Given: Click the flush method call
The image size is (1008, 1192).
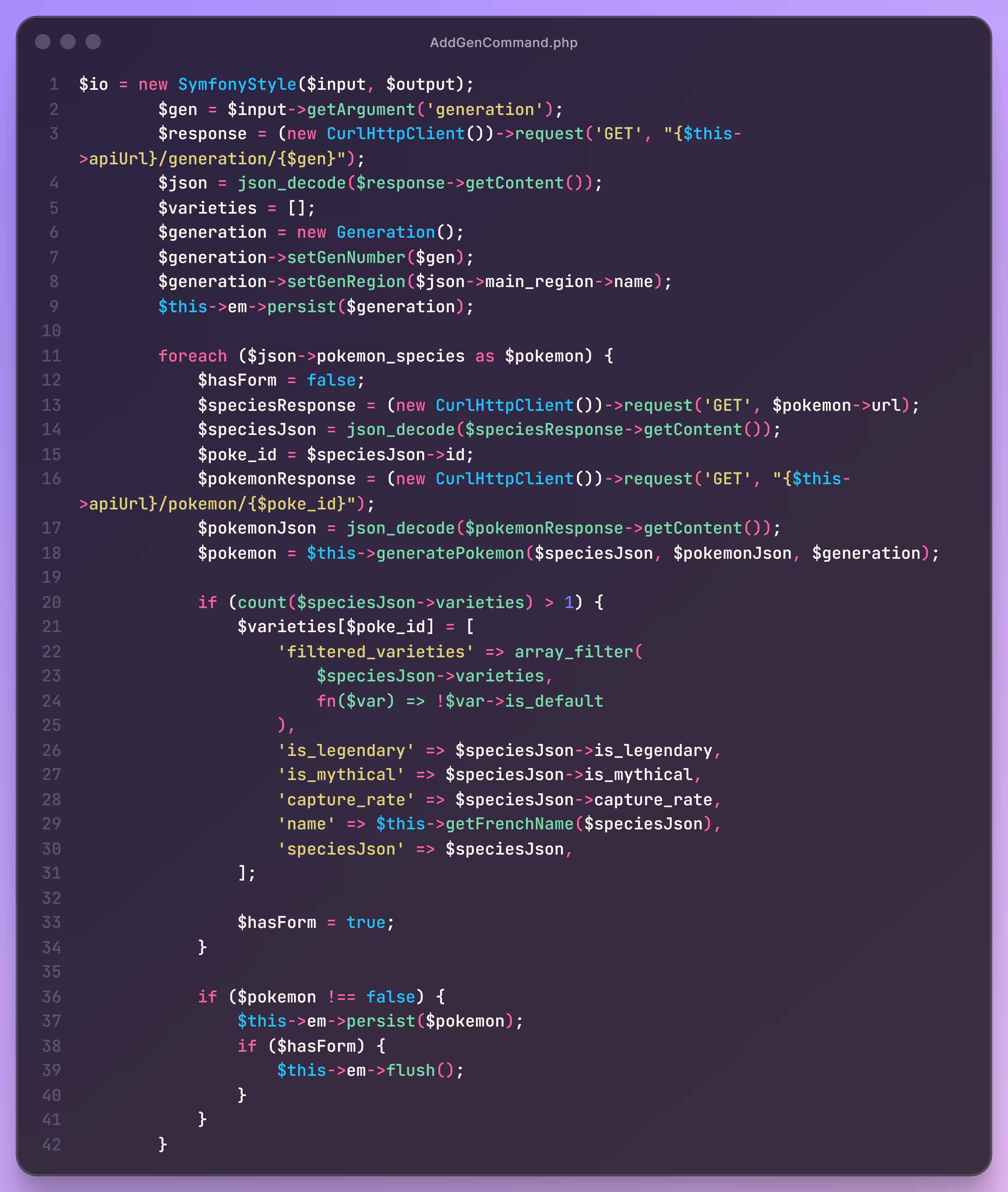Looking at the screenshot, I should pyautogui.click(x=411, y=1070).
